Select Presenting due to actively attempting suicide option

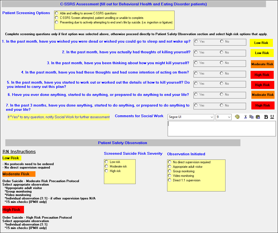click(57, 22)
